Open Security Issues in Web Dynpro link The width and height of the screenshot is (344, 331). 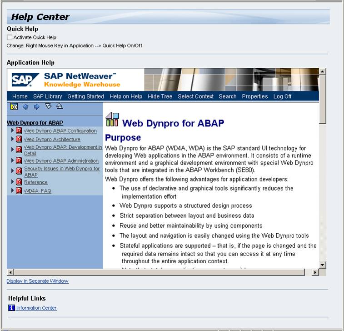click(x=62, y=169)
